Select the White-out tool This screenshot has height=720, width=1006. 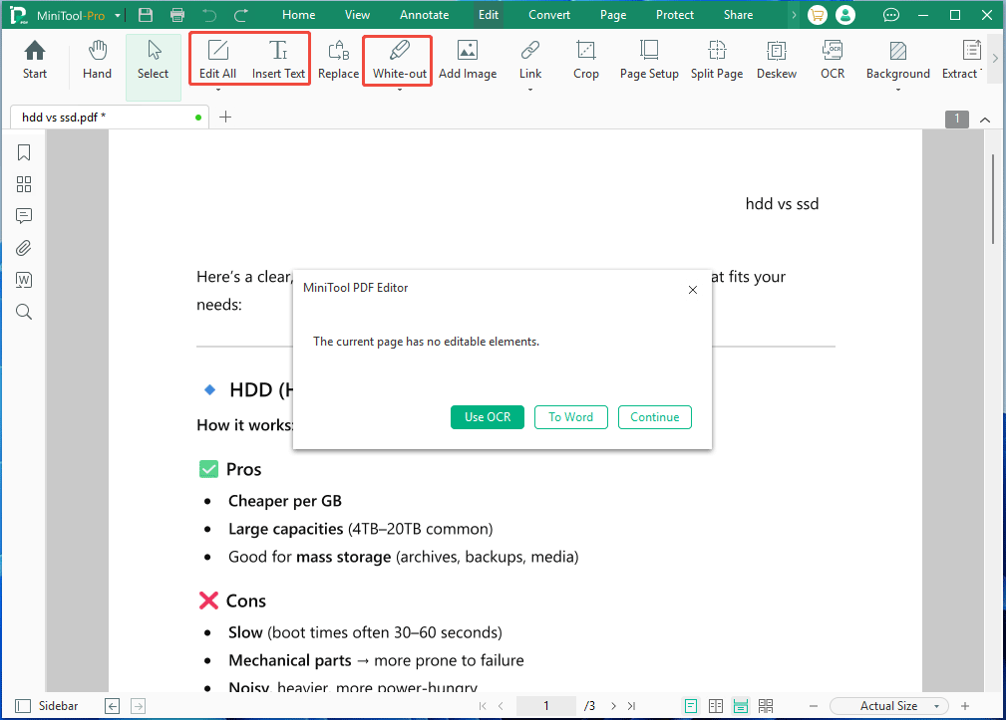point(396,60)
